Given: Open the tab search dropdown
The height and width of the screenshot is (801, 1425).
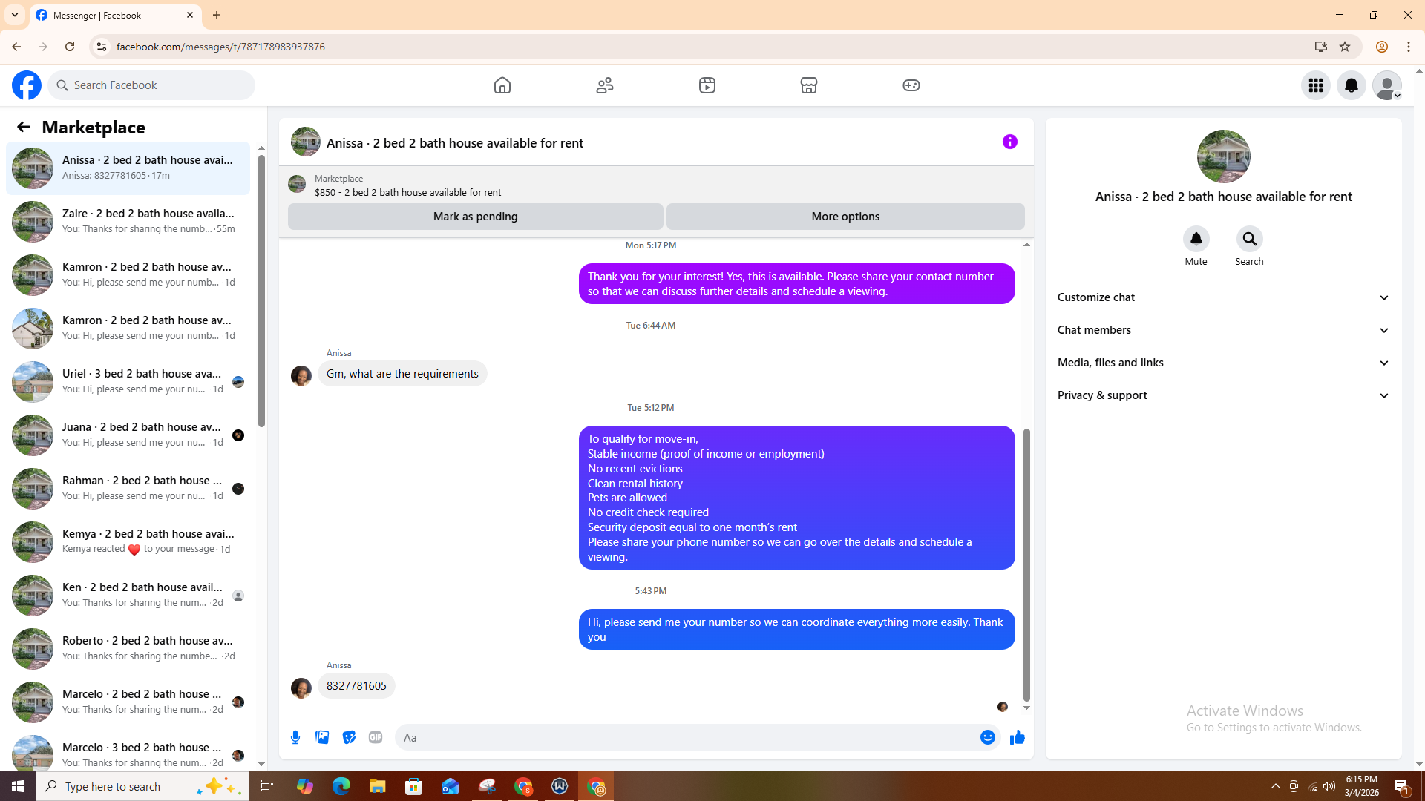Looking at the screenshot, I should (x=15, y=15).
